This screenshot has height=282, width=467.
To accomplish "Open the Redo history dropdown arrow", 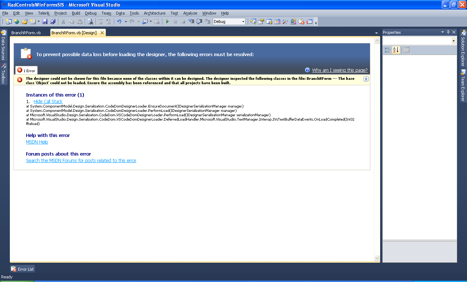I will click(x=138, y=21).
